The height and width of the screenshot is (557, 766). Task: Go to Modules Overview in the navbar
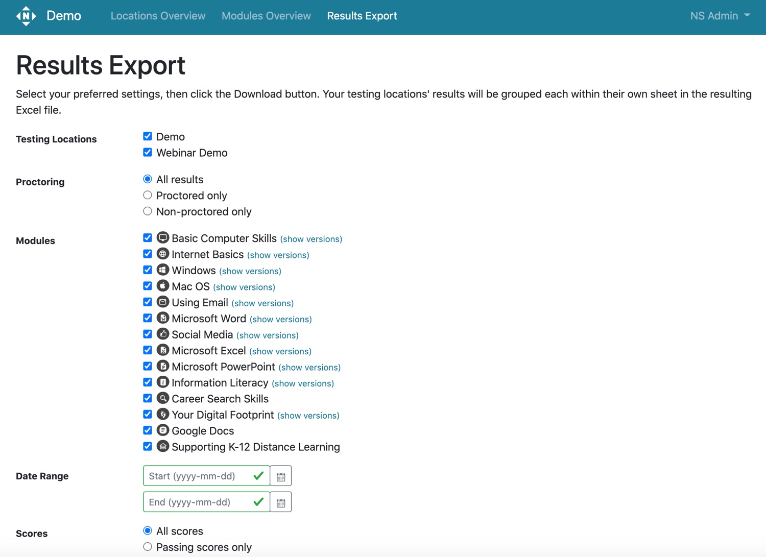point(266,16)
